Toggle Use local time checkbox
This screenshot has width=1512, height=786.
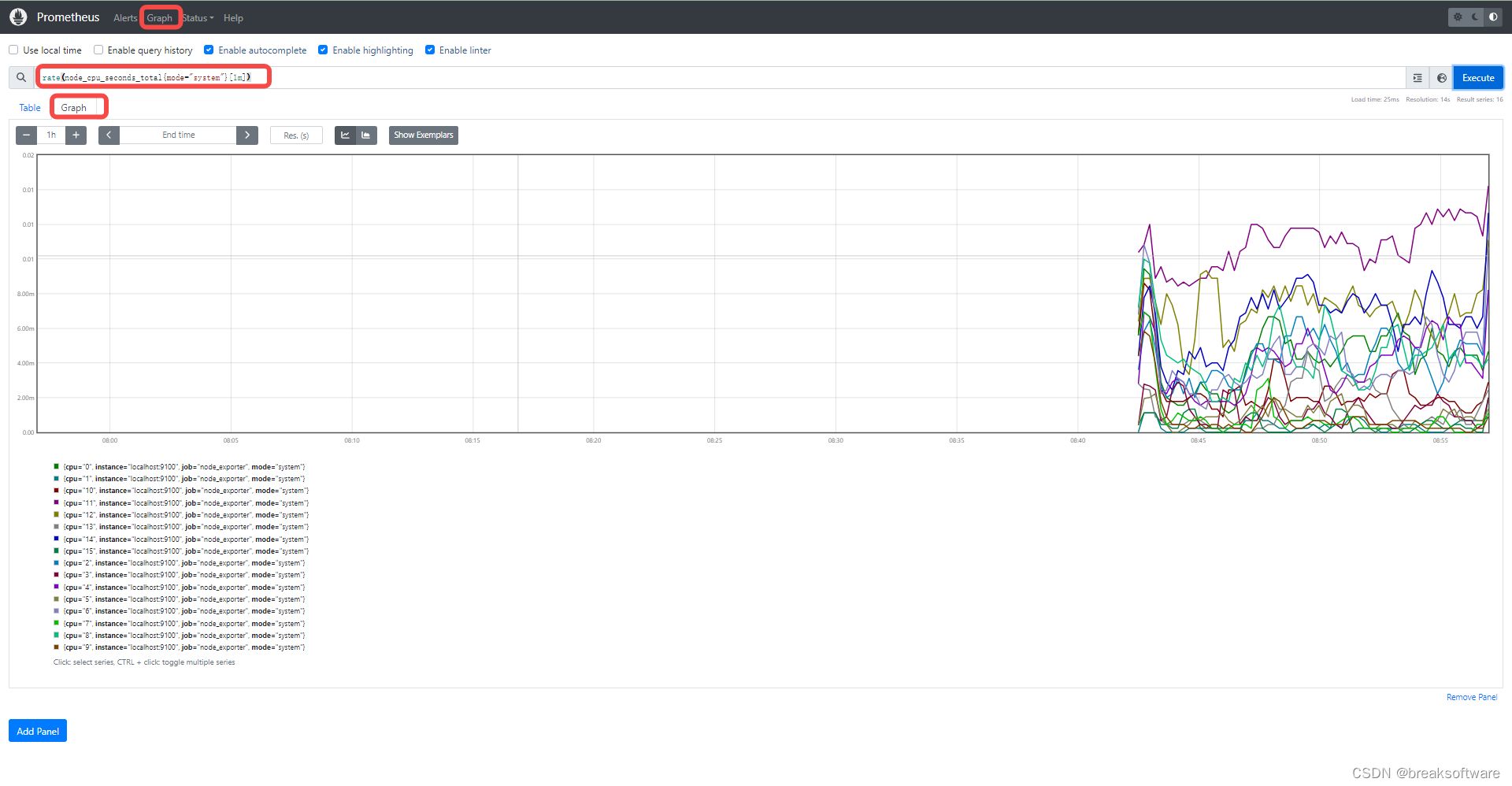(x=13, y=50)
